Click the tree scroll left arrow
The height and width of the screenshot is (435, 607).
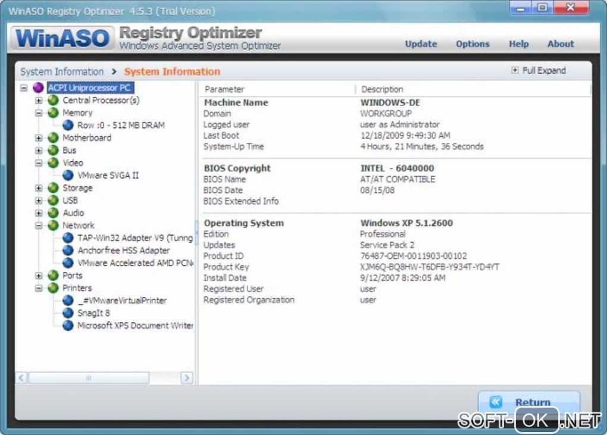click(x=21, y=377)
